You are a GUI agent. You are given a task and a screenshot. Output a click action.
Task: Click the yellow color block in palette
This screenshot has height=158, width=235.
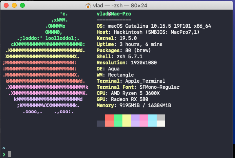126,121
